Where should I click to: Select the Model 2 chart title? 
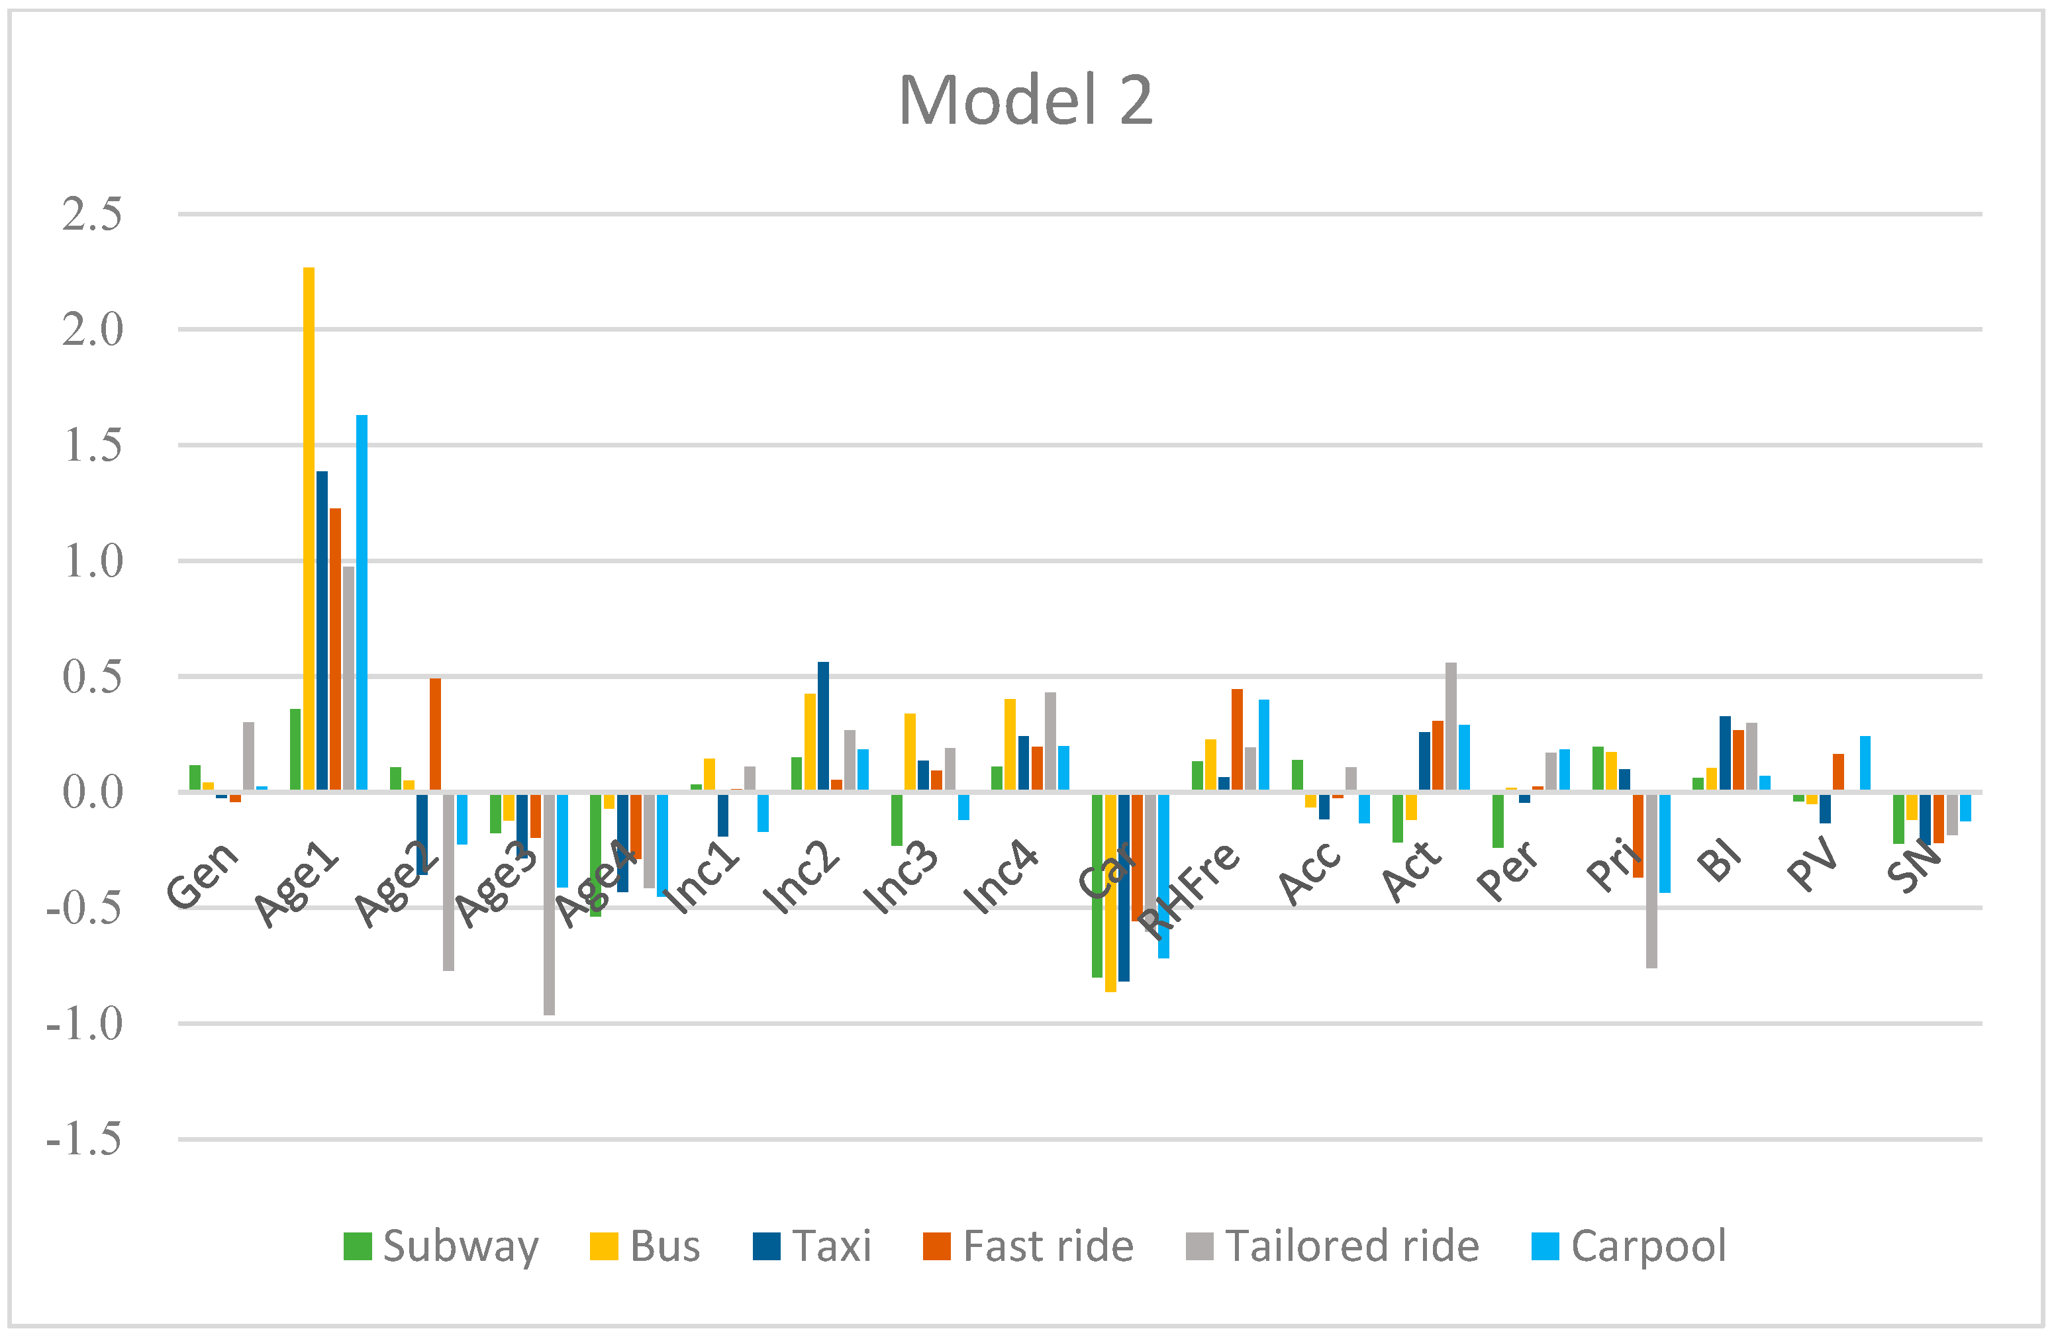pyautogui.click(x=1026, y=100)
